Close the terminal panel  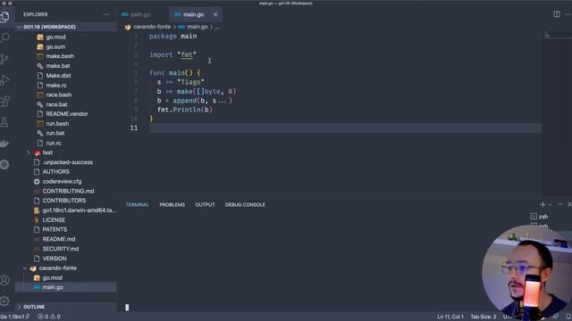pos(569,204)
